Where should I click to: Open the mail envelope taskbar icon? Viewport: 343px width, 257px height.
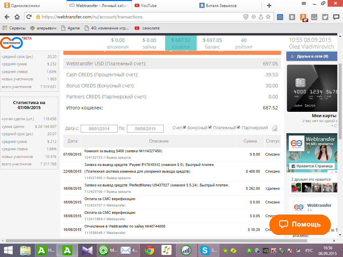[129, 250]
